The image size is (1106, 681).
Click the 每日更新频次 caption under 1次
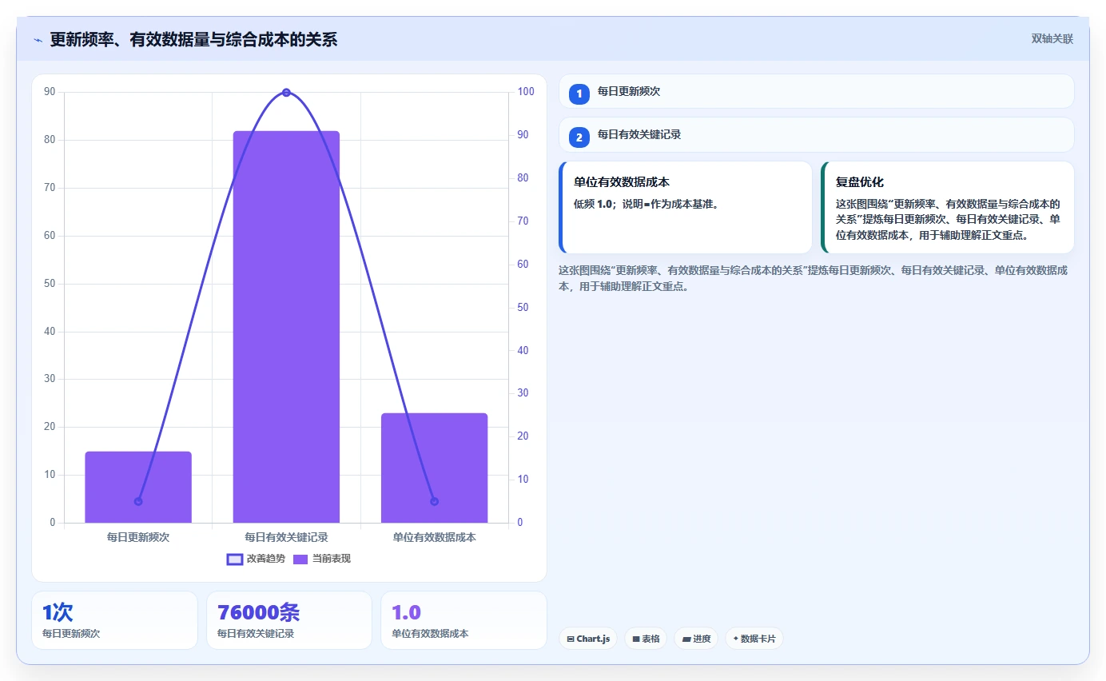(x=71, y=634)
